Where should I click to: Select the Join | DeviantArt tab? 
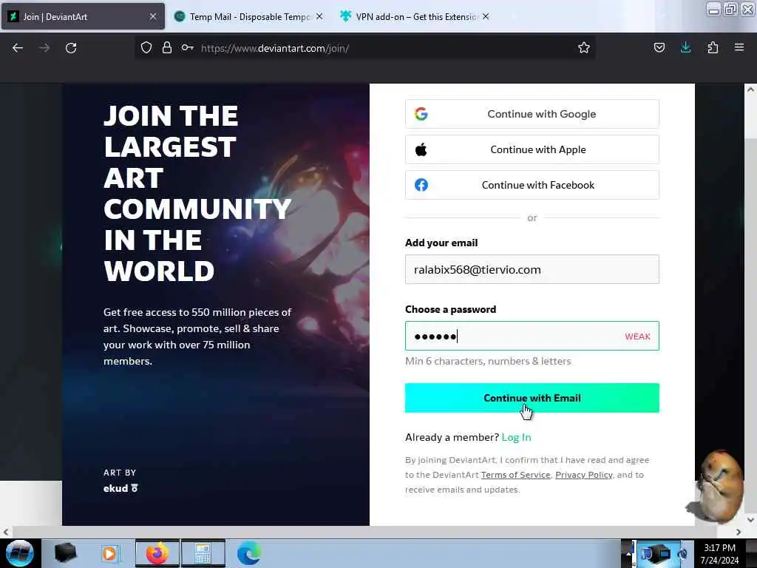pos(83,16)
